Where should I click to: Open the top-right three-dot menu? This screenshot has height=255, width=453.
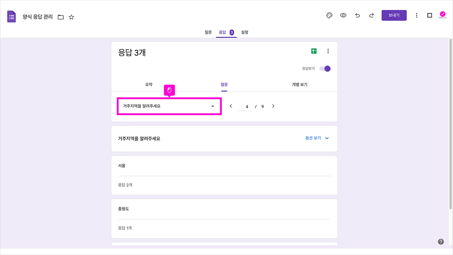point(417,15)
